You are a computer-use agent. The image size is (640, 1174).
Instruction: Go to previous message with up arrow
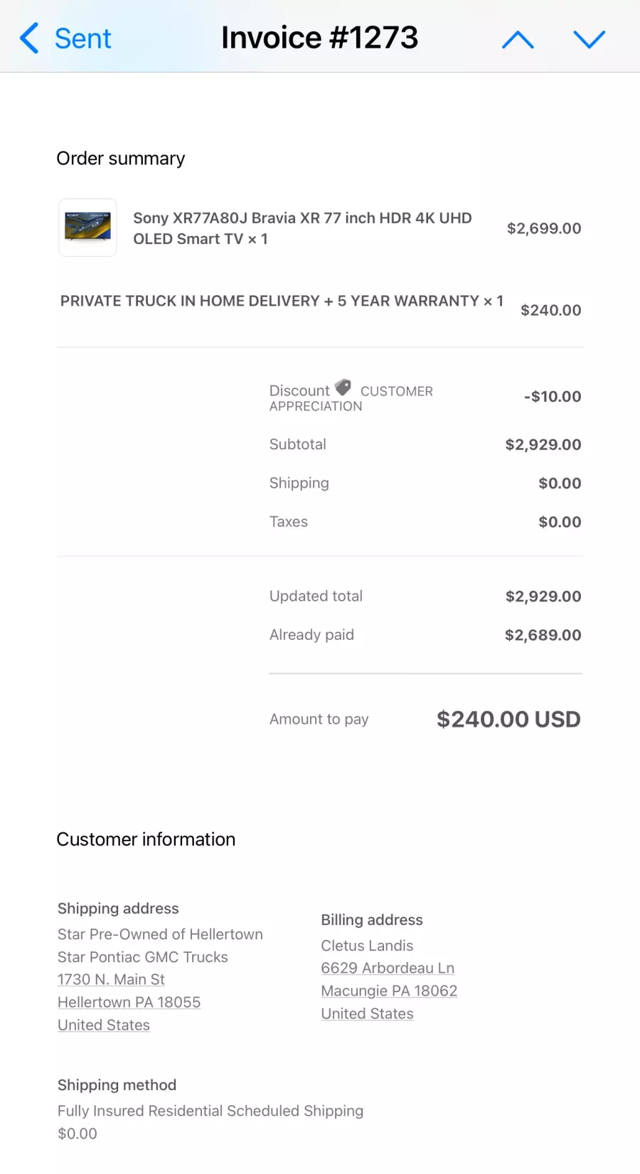[518, 40]
